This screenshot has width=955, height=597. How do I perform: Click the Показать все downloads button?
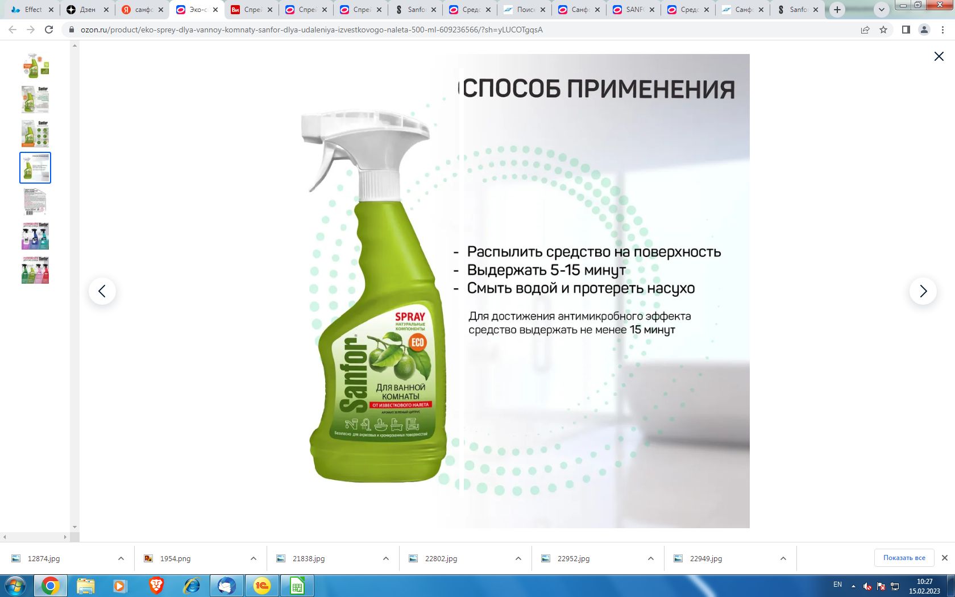pyautogui.click(x=904, y=558)
